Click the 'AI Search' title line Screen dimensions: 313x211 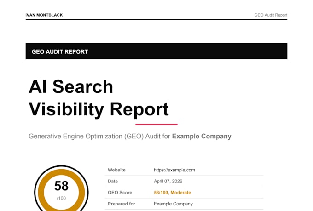pyautogui.click(x=71, y=86)
